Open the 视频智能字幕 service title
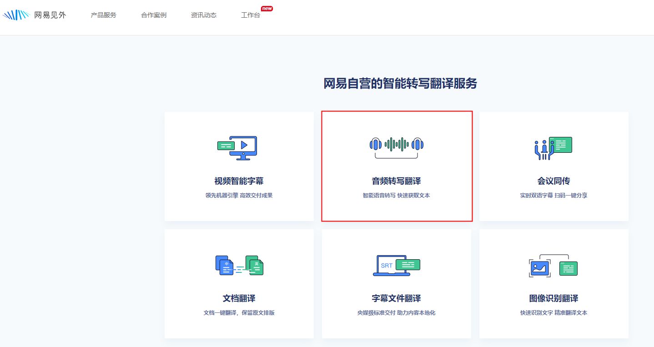The height and width of the screenshot is (347, 654). 239,181
